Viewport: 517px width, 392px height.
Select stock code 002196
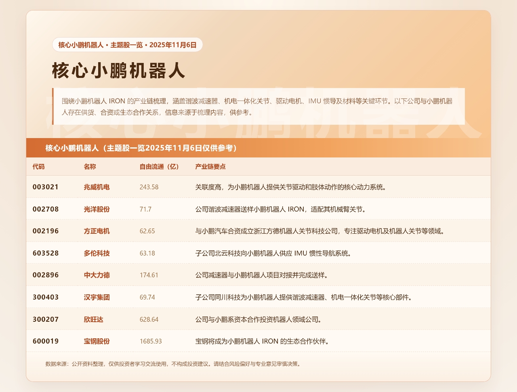click(x=46, y=231)
